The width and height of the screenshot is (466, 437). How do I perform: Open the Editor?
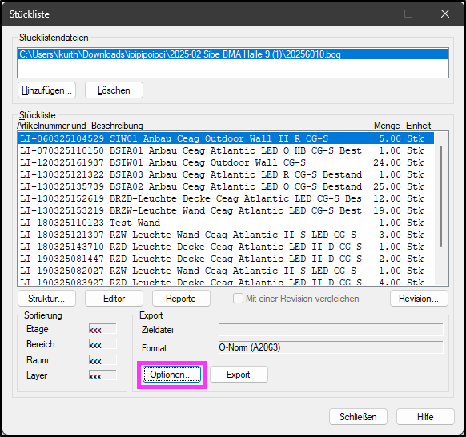(x=114, y=299)
